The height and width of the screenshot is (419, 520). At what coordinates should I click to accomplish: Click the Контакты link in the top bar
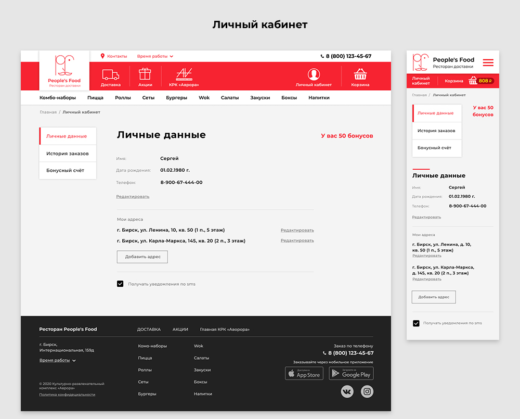[x=116, y=56]
